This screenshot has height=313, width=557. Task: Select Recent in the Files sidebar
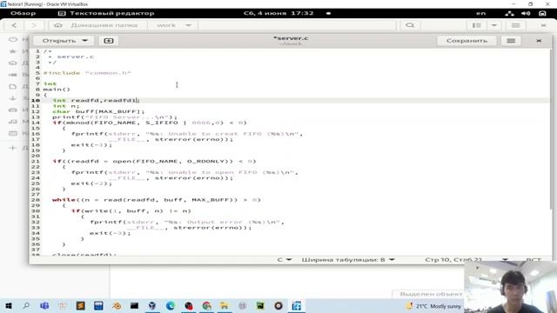tap(13, 39)
